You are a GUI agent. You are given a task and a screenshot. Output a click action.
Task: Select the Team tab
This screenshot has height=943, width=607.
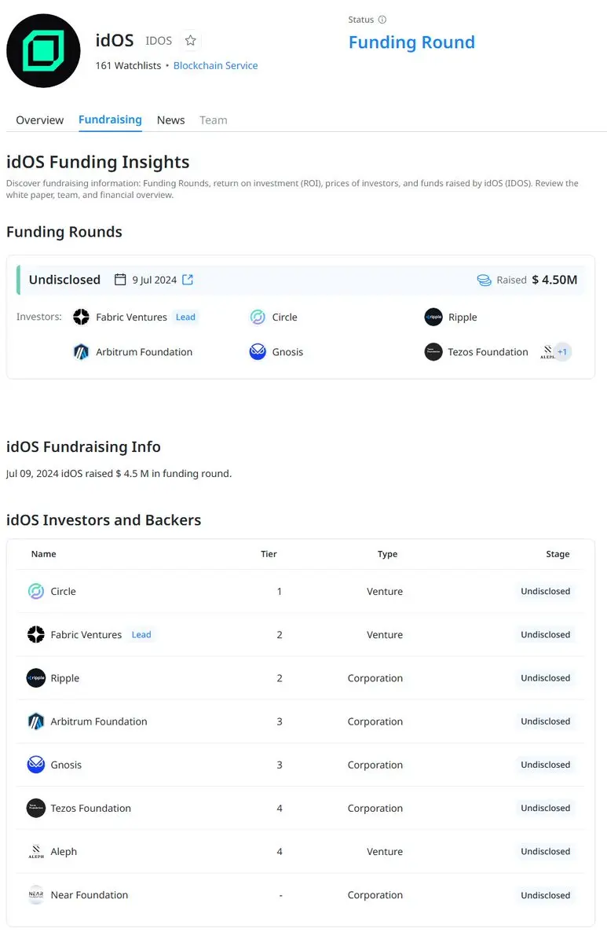(x=213, y=120)
